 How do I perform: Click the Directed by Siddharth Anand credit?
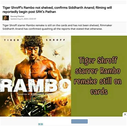click(x=35, y=94)
